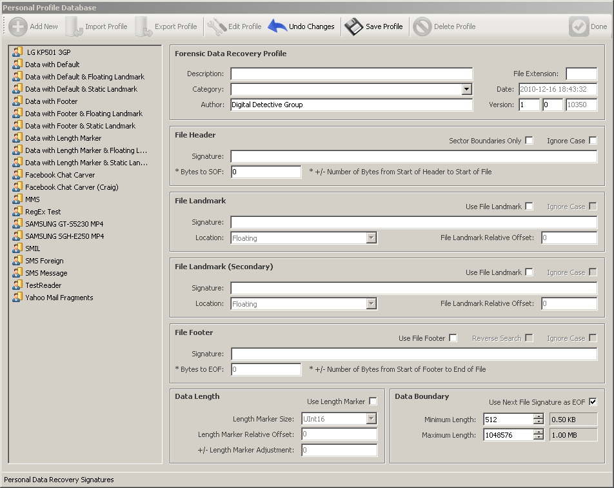Toggle Ignore Case in File Landmark section
Screen dimensions: 614x488
[x=593, y=206]
